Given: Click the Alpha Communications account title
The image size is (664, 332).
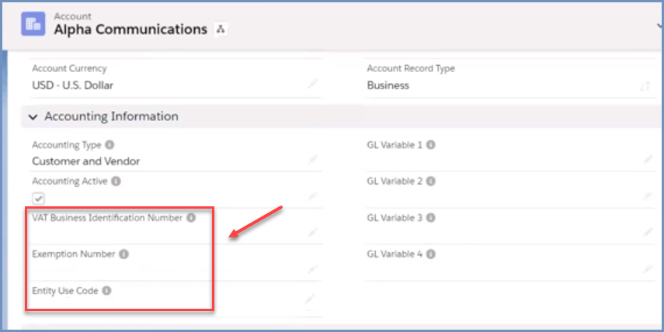Looking at the screenshot, I should click(x=130, y=29).
